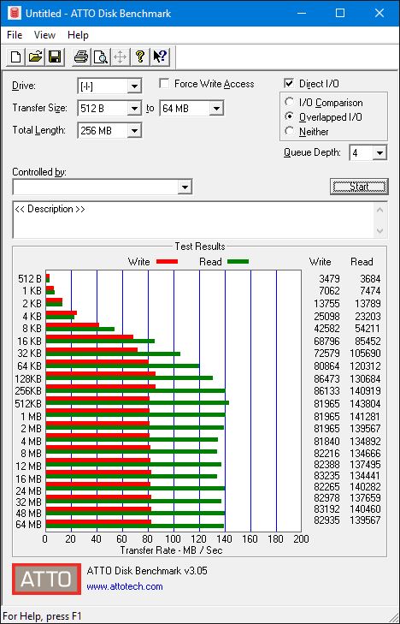400x624 pixels.
Task: Select the Neither radio option
Action: click(x=290, y=131)
